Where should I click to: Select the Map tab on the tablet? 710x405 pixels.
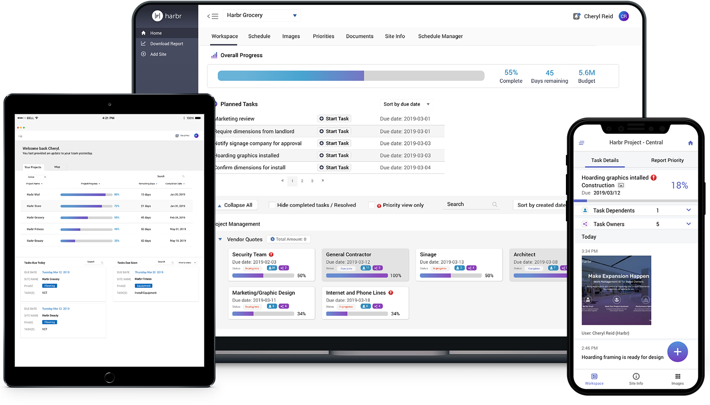[x=57, y=167]
